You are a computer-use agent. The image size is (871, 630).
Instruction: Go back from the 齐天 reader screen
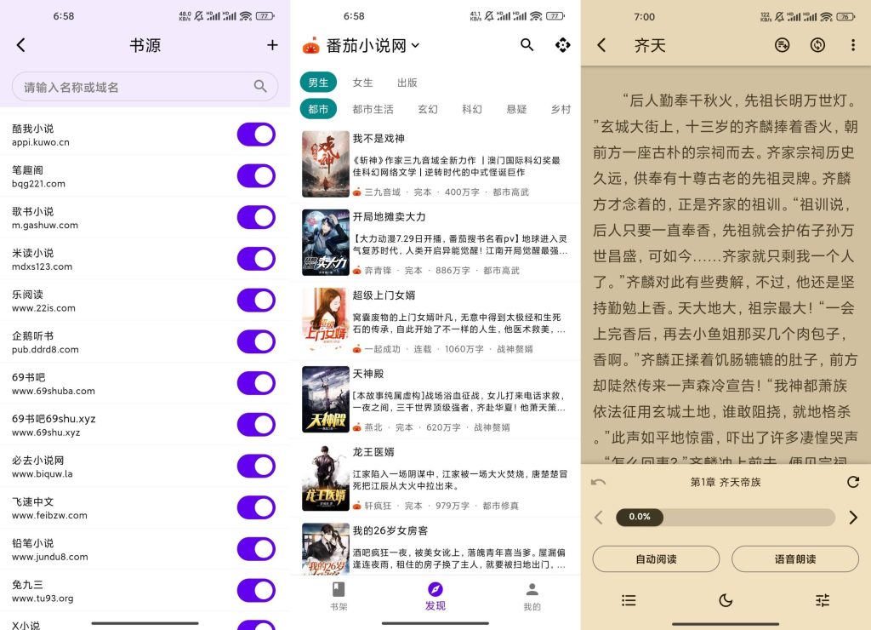point(601,45)
